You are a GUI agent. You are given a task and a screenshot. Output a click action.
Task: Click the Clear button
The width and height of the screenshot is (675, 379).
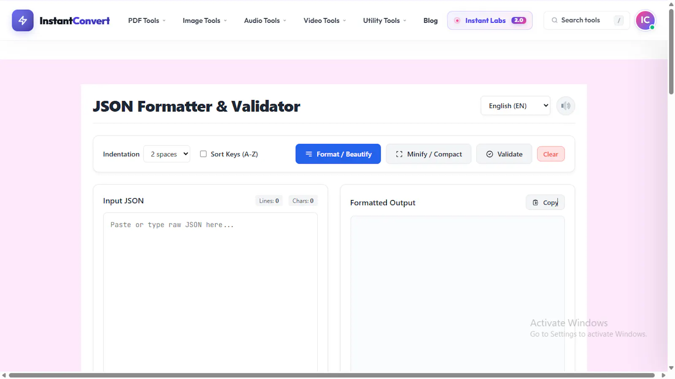(551, 154)
